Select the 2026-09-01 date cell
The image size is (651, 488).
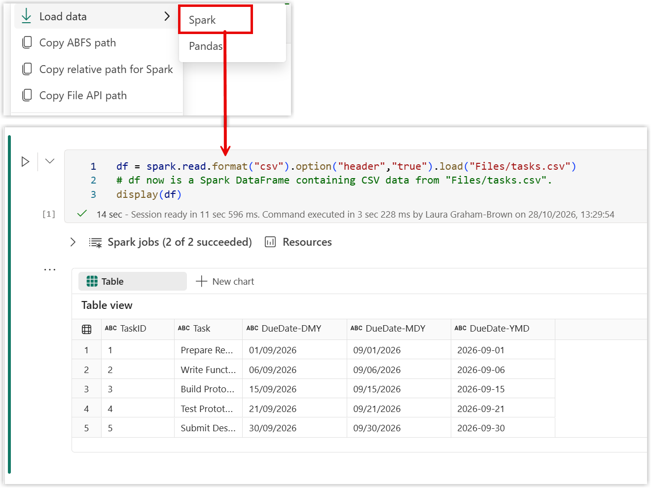tap(503, 350)
